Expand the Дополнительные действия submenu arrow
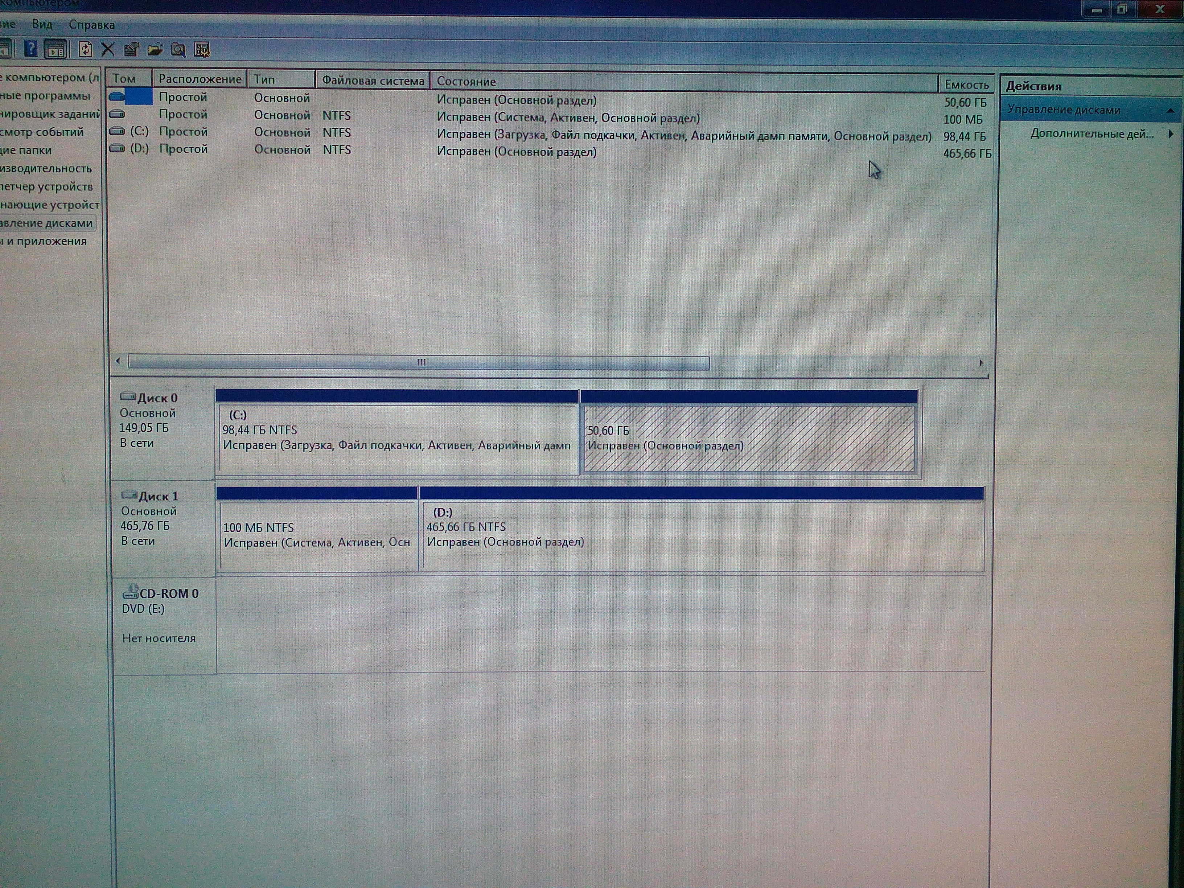This screenshot has width=1184, height=888. coord(1171,134)
